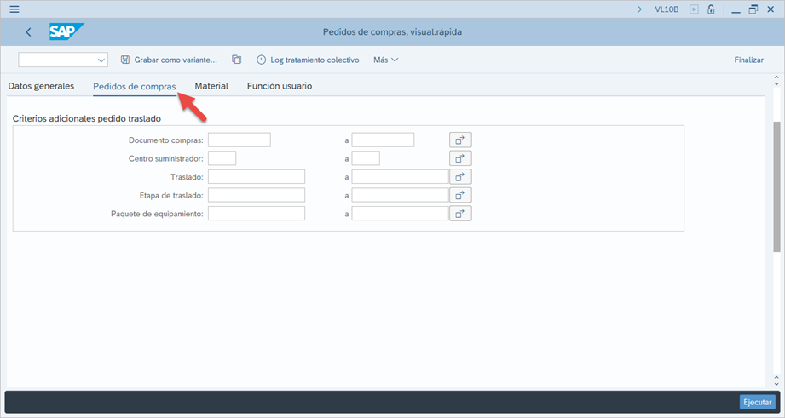Click the copy icon beside Grabar como variante
This screenshot has height=418, width=785.
click(x=237, y=60)
